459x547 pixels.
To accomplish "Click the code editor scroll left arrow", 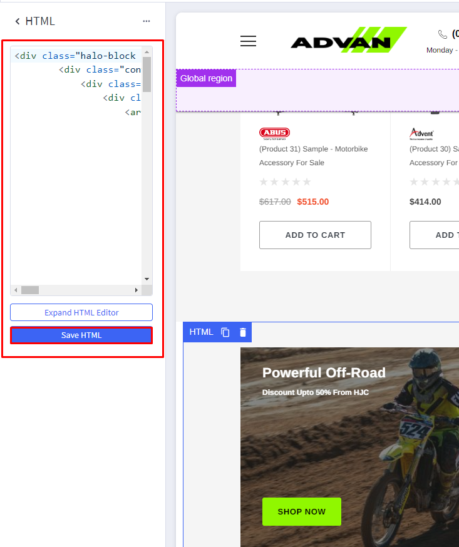I will coord(16,290).
